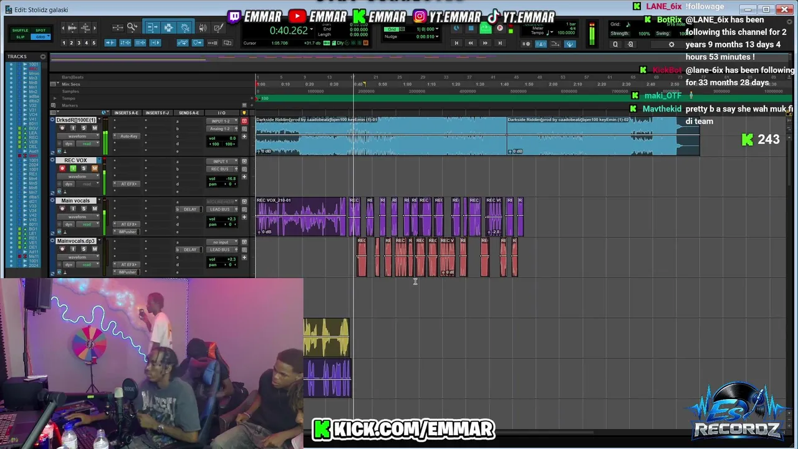Toggle input monitoring on REC VOX
Image resolution: width=798 pixels, height=449 pixels.
(73, 168)
